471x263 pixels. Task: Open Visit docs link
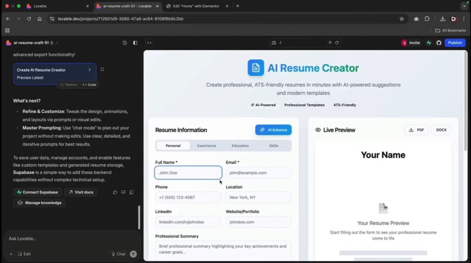pos(80,192)
